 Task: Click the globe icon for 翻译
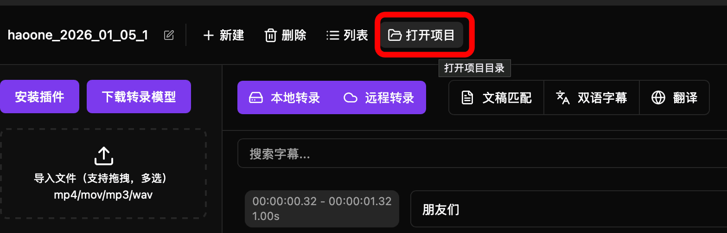pyautogui.click(x=658, y=97)
